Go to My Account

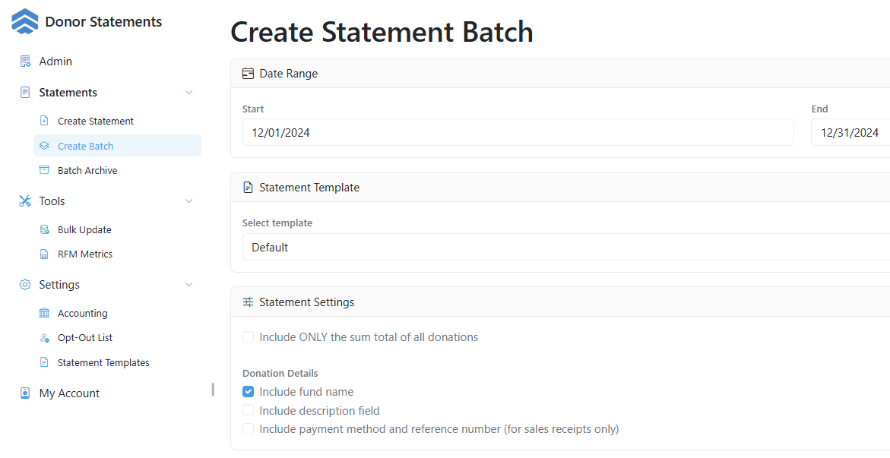pyautogui.click(x=68, y=393)
